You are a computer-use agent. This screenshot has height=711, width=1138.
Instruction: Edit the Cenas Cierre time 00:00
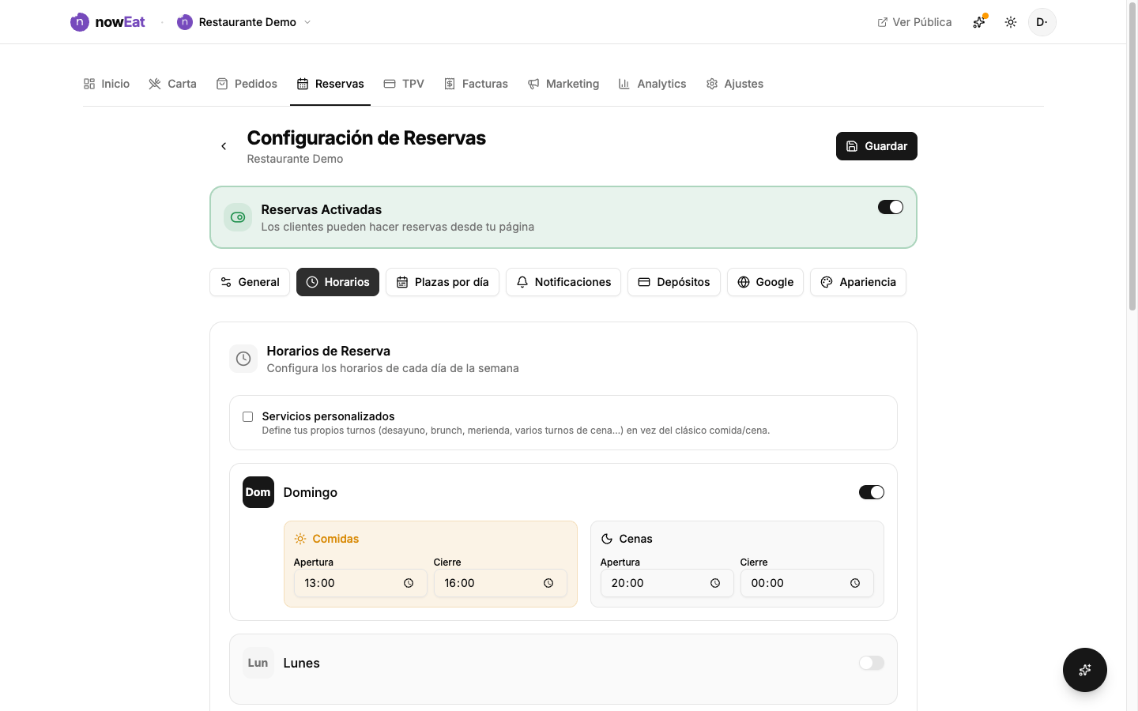click(807, 583)
